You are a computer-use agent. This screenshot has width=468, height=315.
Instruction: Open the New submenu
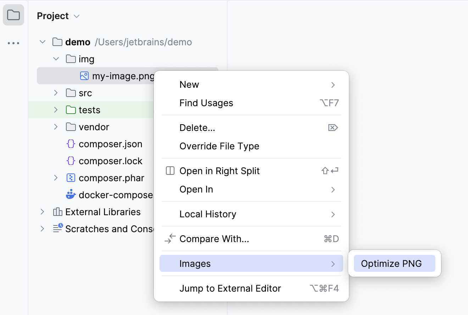click(x=189, y=84)
